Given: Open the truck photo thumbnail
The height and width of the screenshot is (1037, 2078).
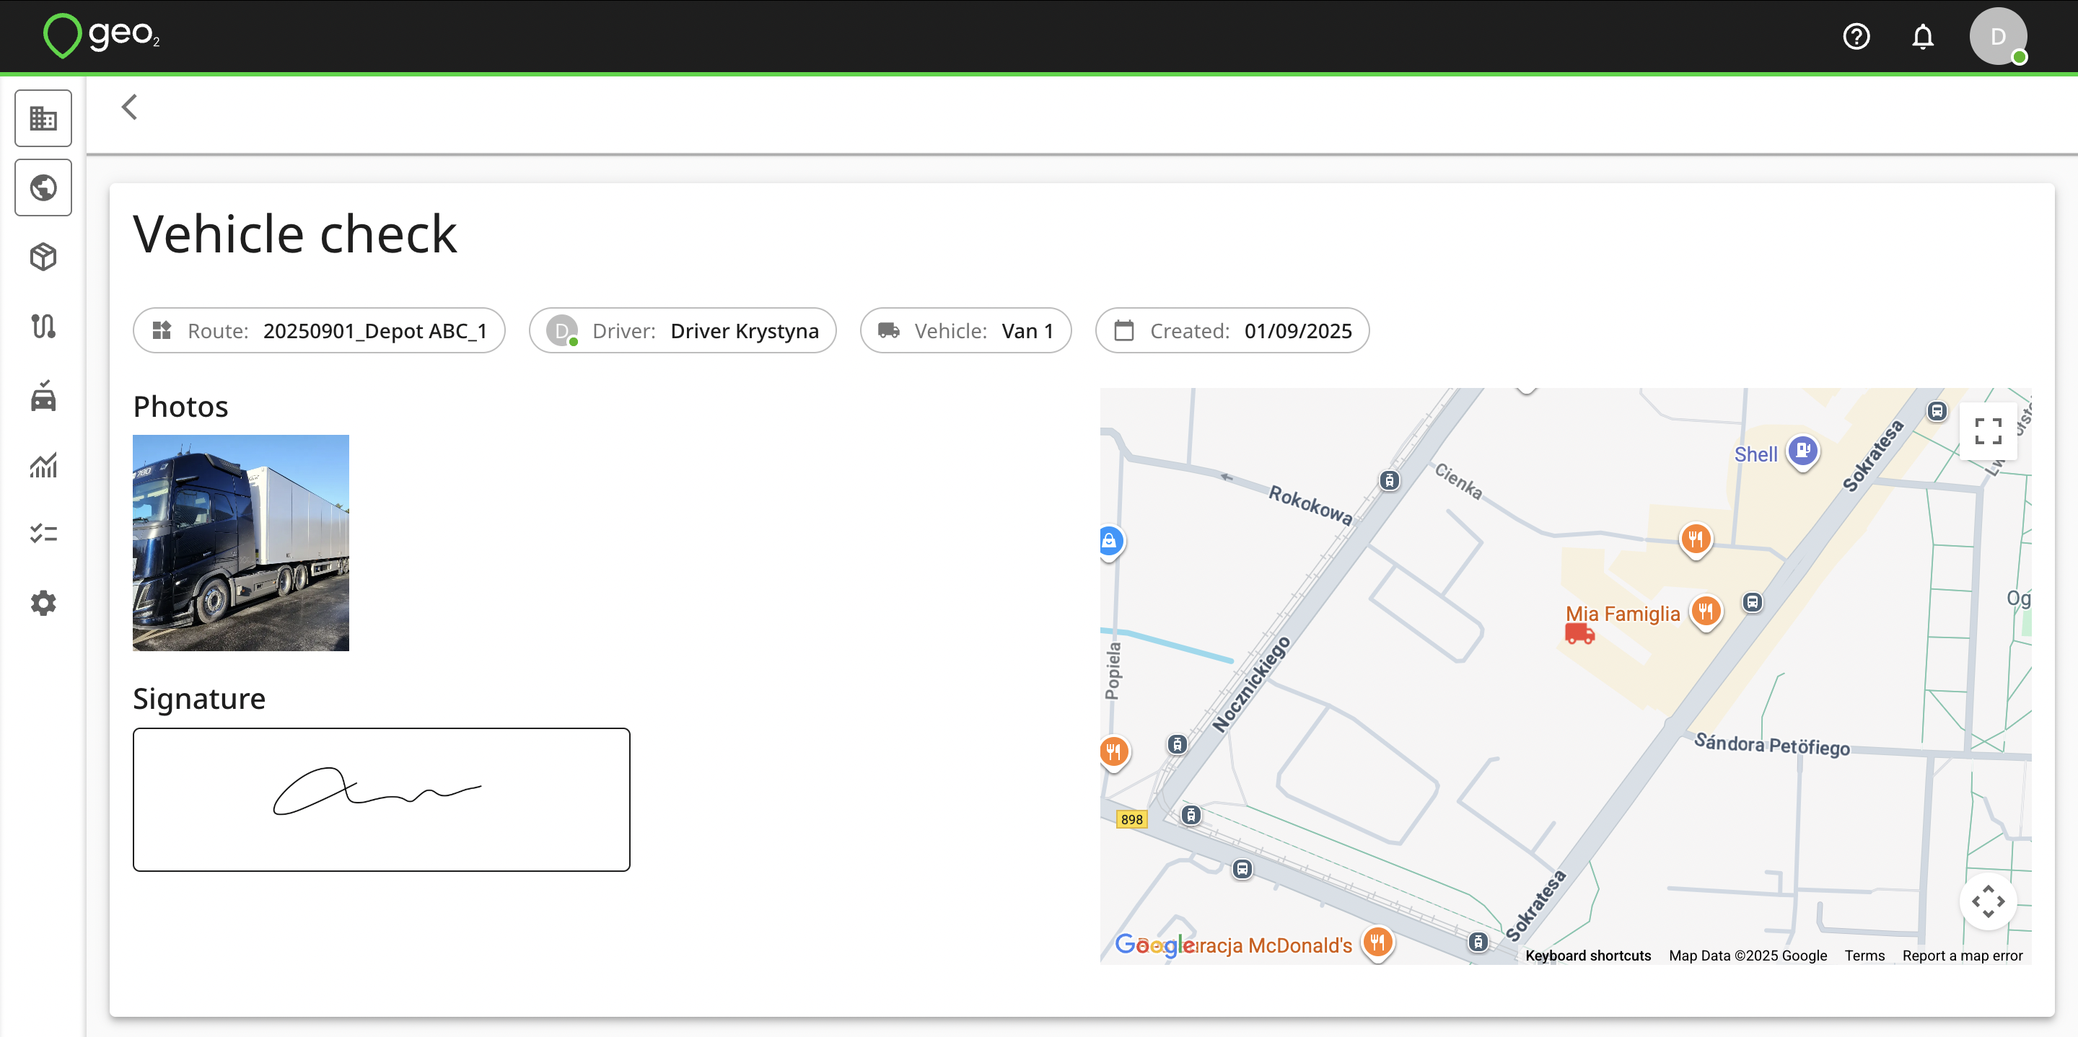Looking at the screenshot, I should [241, 543].
